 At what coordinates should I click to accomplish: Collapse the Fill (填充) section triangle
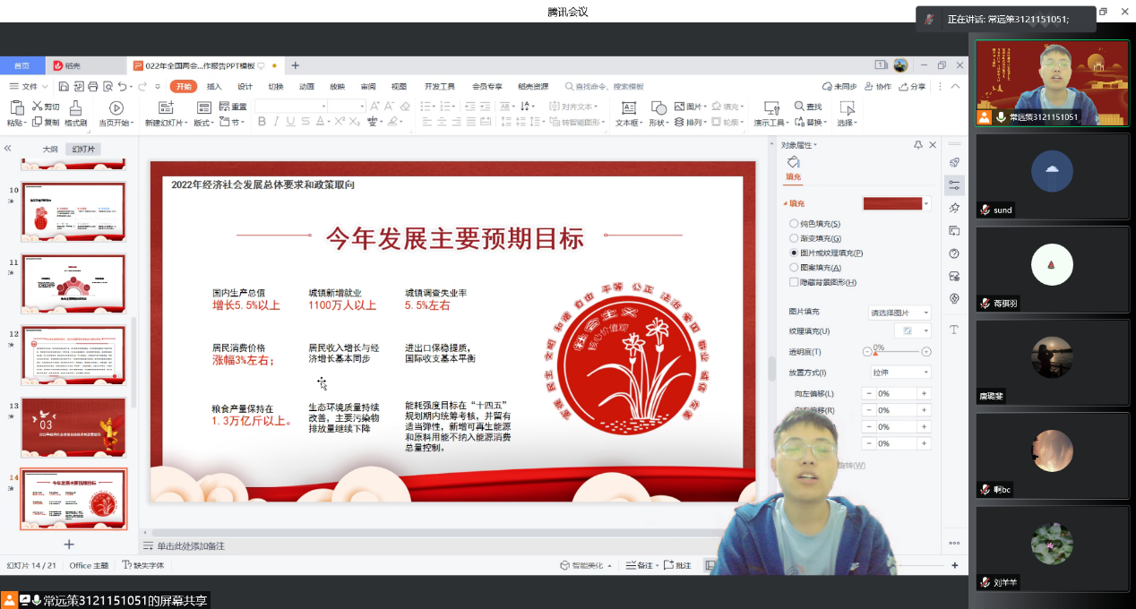(x=785, y=204)
